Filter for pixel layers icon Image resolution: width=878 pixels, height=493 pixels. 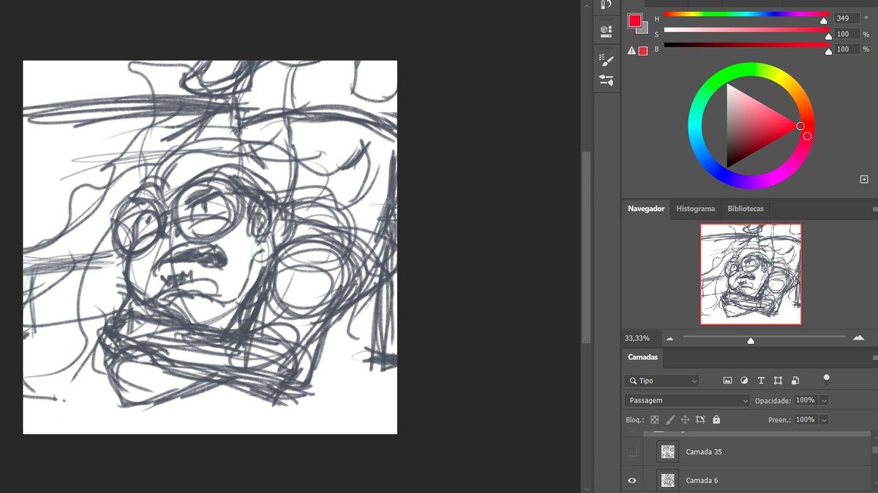[727, 381]
